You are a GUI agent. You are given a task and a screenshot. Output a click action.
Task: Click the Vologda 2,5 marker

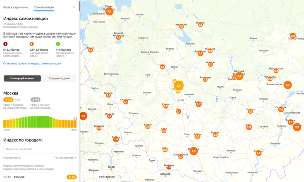point(201,25)
